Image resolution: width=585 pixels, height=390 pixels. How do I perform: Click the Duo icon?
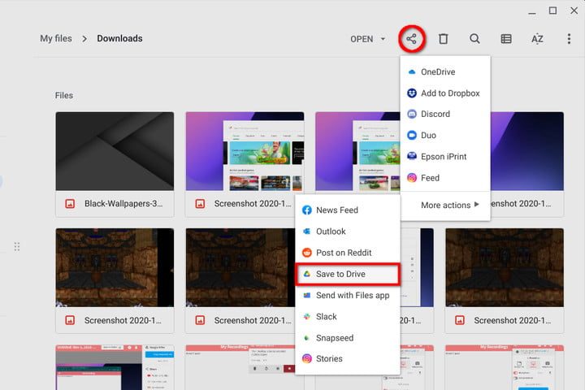click(x=412, y=135)
